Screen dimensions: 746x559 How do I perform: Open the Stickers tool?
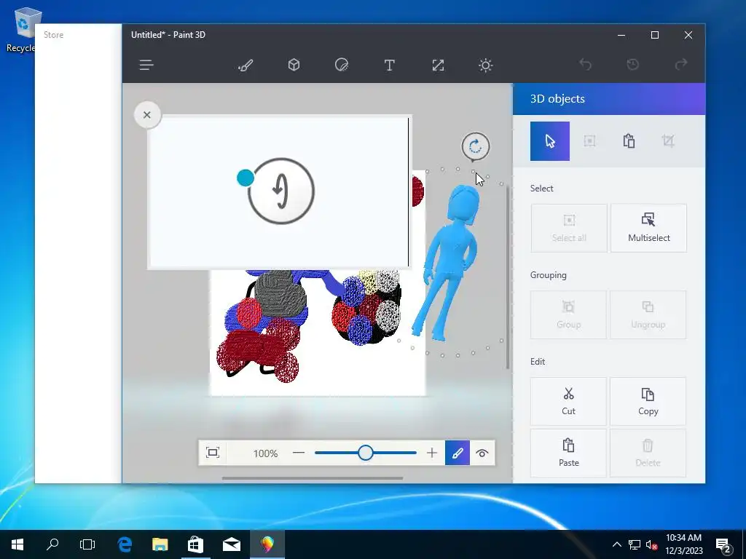(x=342, y=65)
